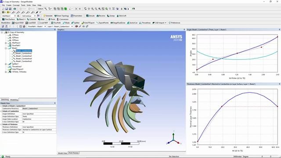281x158 pixels.
Task: Open the Units menu
Action: (x=29, y=5)
